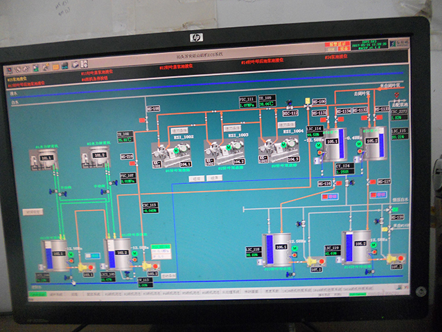Click the yellow valve beside HS-106
The width and height of the screenshot is (442, 332).
(x=308, y=101)
